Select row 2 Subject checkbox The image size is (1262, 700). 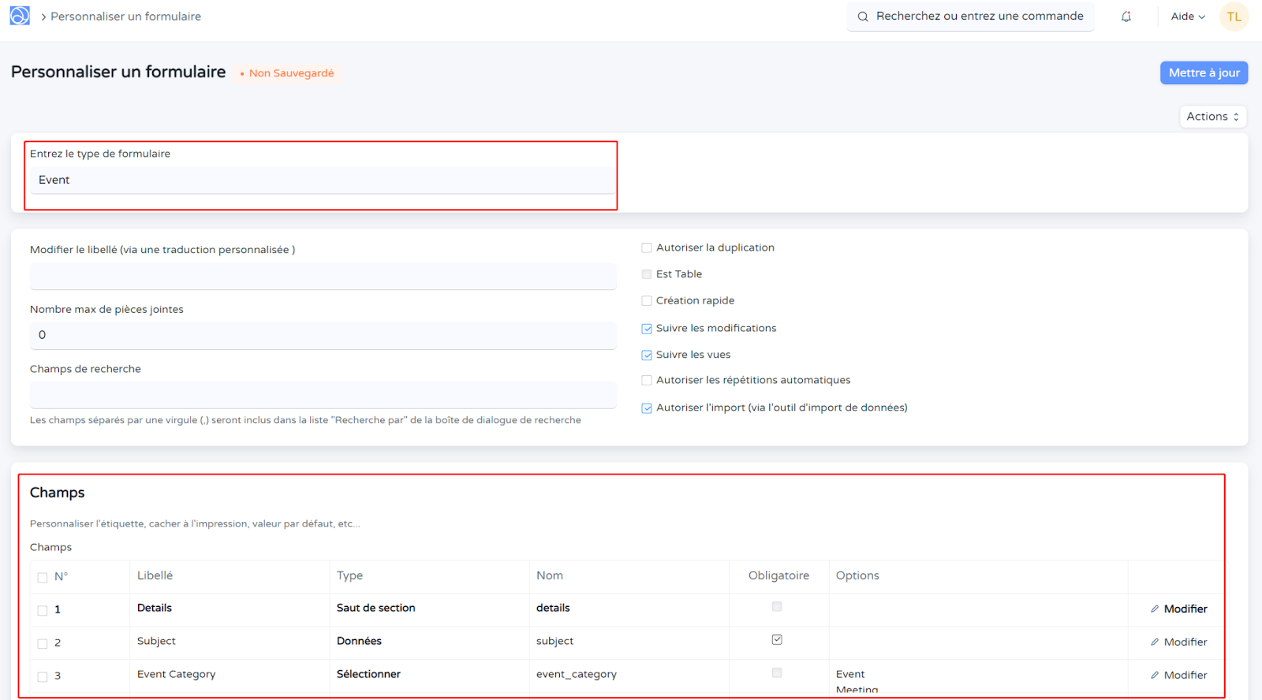coord(43,644)
